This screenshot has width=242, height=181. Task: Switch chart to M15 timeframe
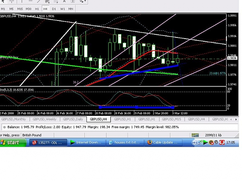20,9
